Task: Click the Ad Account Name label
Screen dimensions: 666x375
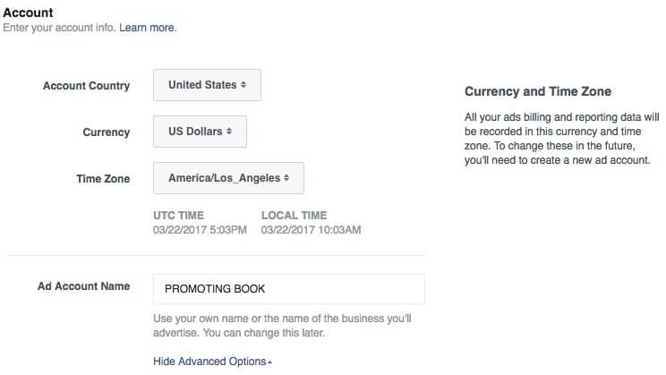Action: (x=83, y=286)
